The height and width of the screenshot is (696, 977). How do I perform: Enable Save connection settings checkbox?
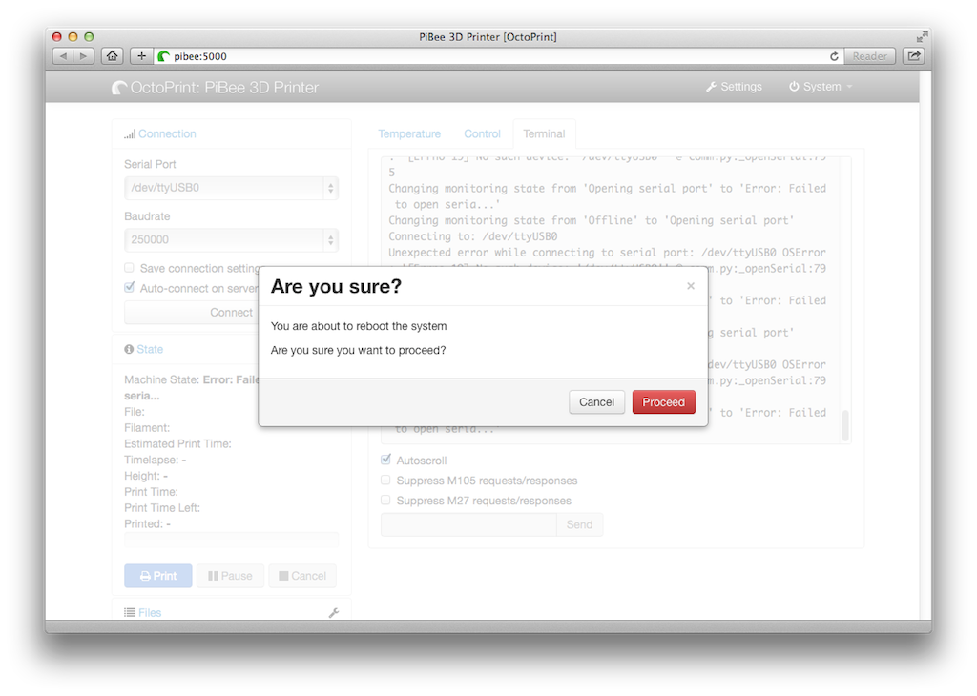[129, 268]
